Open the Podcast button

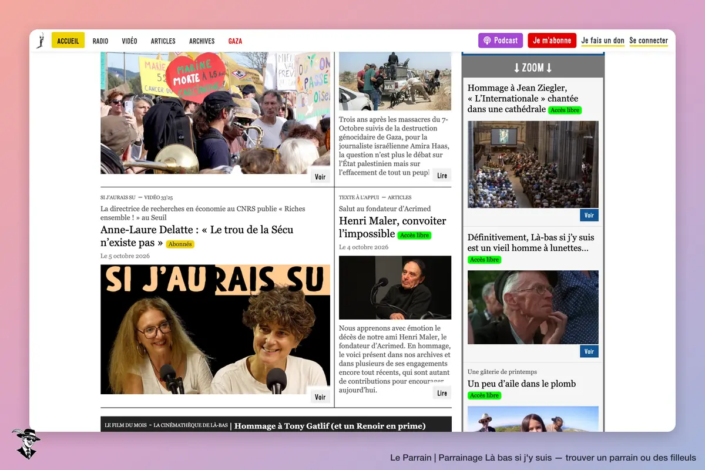point(501,41)
